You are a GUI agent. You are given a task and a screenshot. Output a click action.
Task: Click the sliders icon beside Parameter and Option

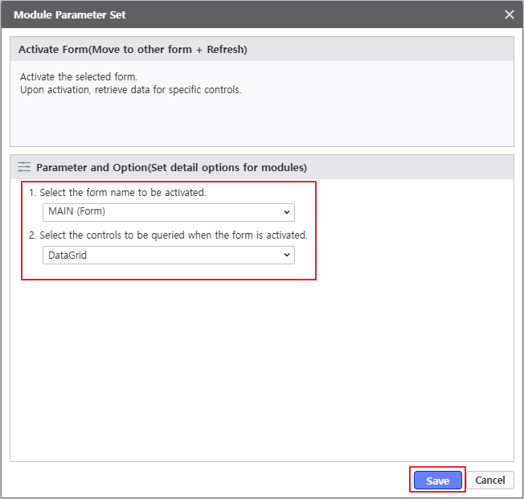pyautogui.click(x=24, y=167)
